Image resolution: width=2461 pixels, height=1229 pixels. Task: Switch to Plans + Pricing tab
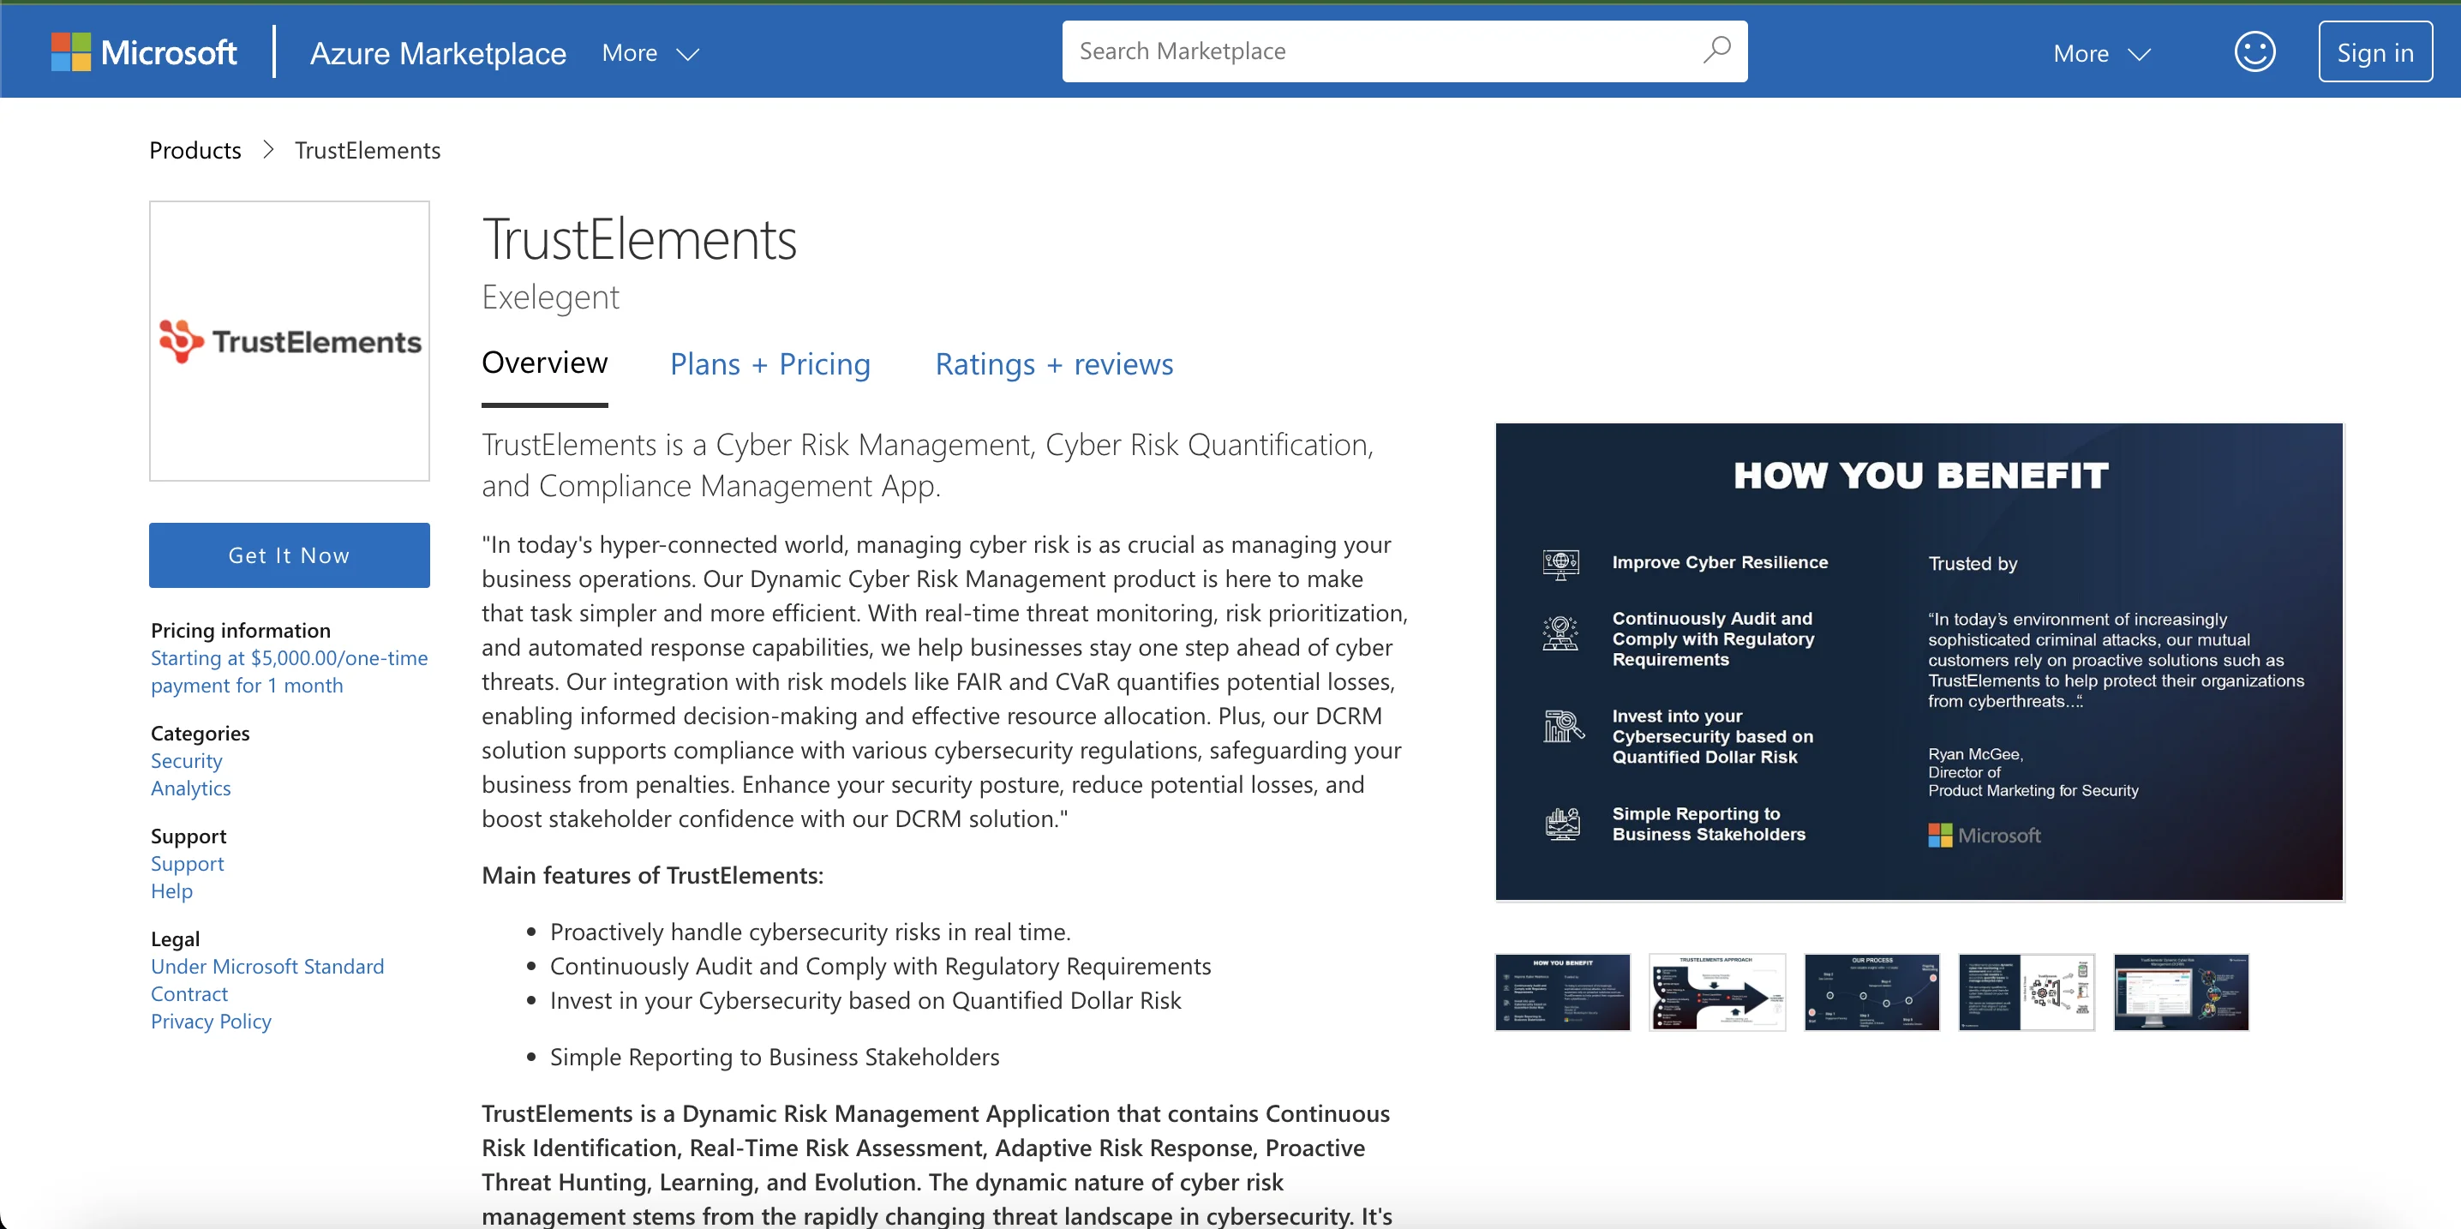pyautogui.click(x=770, y=364)
